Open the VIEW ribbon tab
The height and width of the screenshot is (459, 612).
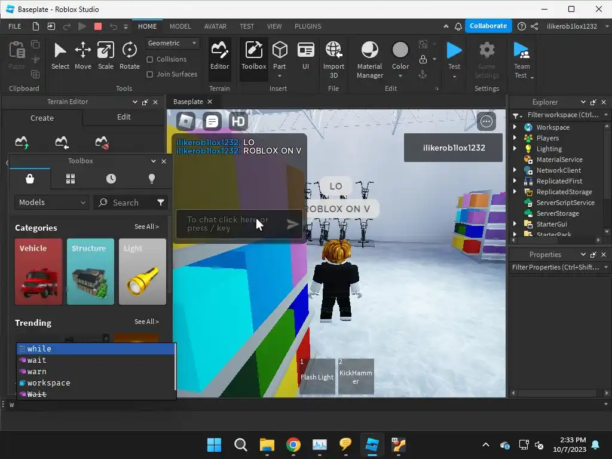[x=274, y=26]
